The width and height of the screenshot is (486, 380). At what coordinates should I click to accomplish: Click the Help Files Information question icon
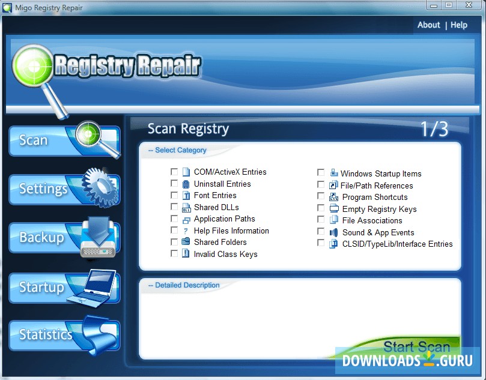(186, 231)
